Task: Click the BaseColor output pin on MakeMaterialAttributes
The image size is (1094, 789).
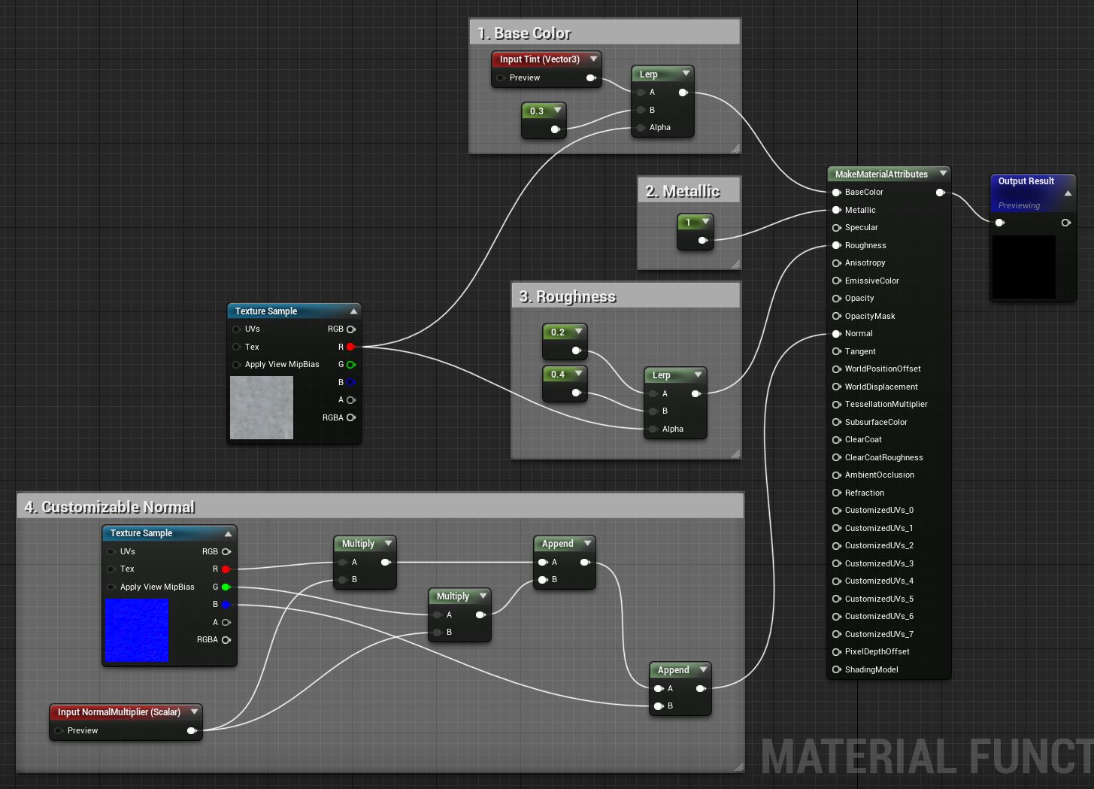Action: click(940, 193)
